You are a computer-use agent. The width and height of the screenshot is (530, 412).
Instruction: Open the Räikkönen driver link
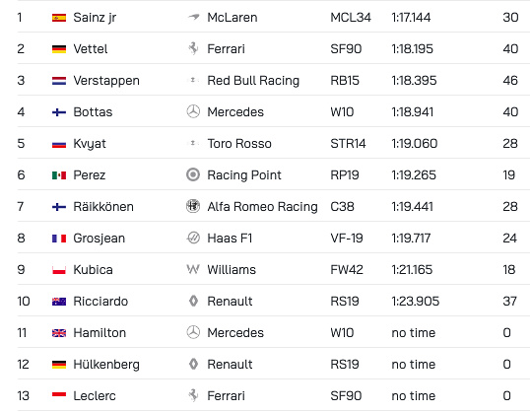tap(103, 206)
